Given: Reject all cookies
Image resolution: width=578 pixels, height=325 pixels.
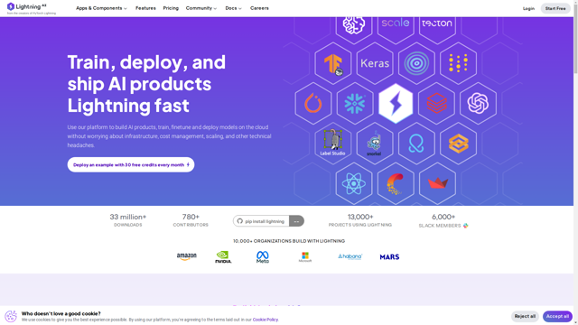Looking at the screenshot, I should (525, 316).
